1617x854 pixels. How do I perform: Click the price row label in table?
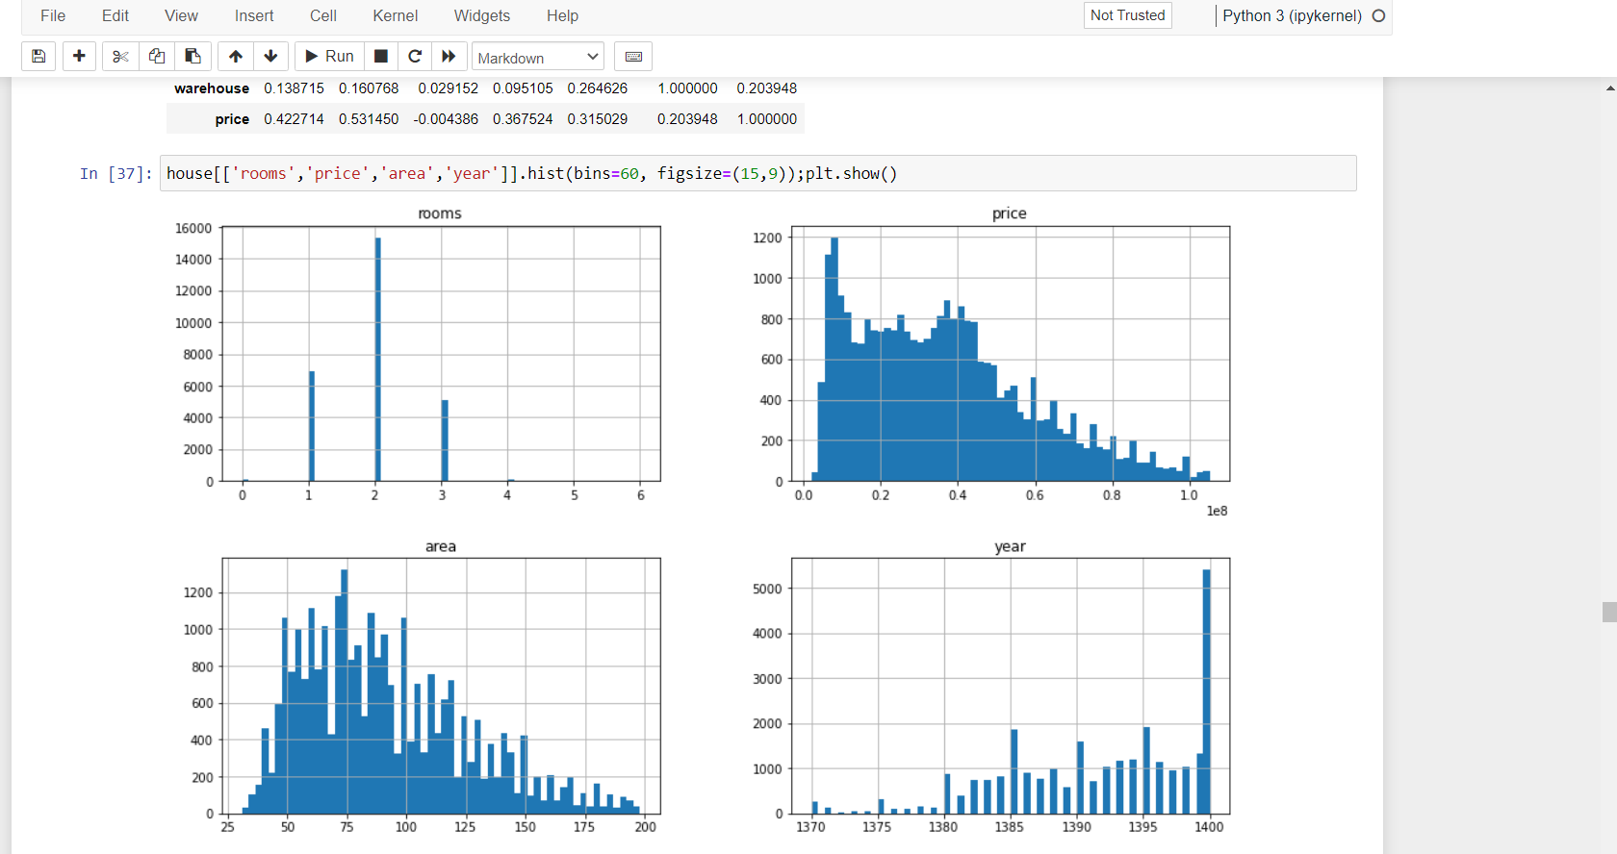point(232,119)
